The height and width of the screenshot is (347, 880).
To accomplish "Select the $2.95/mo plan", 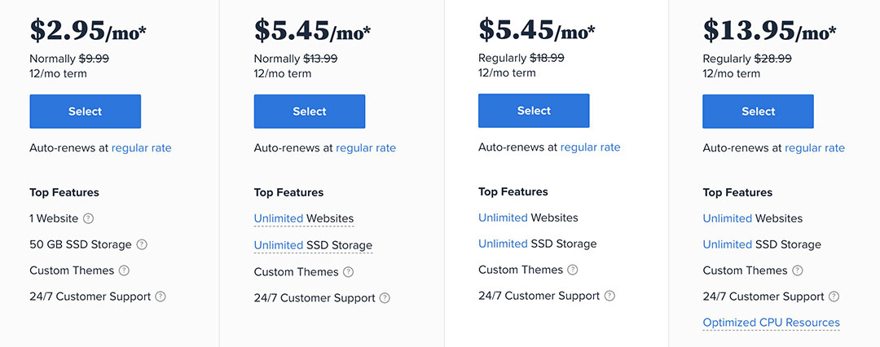I will pyautogui.click(x=85, y=112).
